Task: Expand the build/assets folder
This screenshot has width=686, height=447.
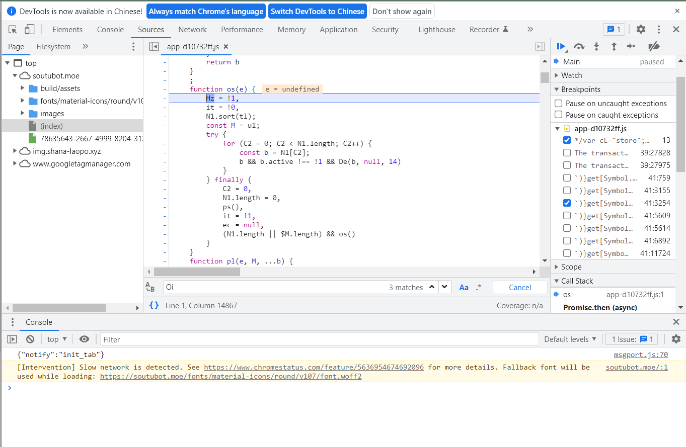Action: coord(23,88)
